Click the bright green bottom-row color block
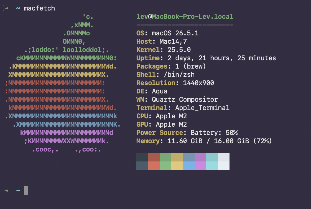The width and height of the screenshot is (311, 209). [165, 166]
